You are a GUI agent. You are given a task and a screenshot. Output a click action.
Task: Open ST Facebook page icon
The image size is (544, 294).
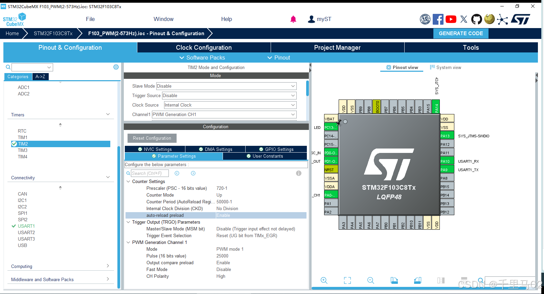(x=438, y=19)
